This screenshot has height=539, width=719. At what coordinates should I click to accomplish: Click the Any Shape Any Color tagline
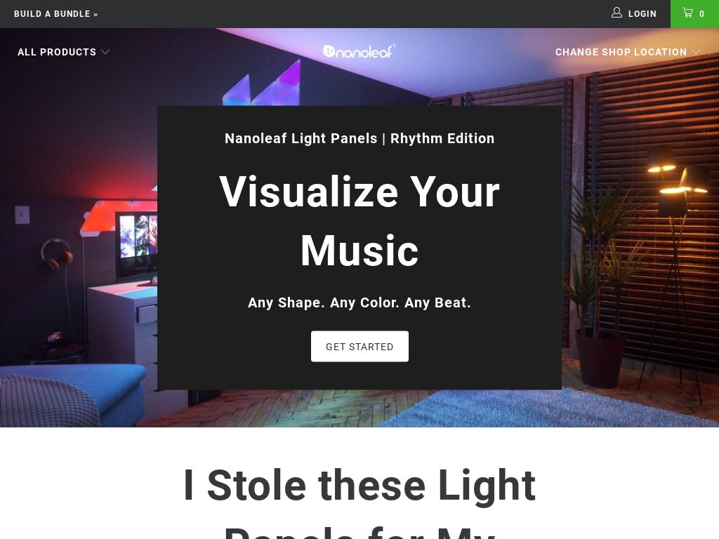coord(359,302)
